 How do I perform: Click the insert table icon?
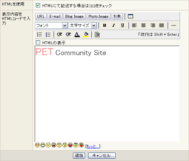click(131, 16)
